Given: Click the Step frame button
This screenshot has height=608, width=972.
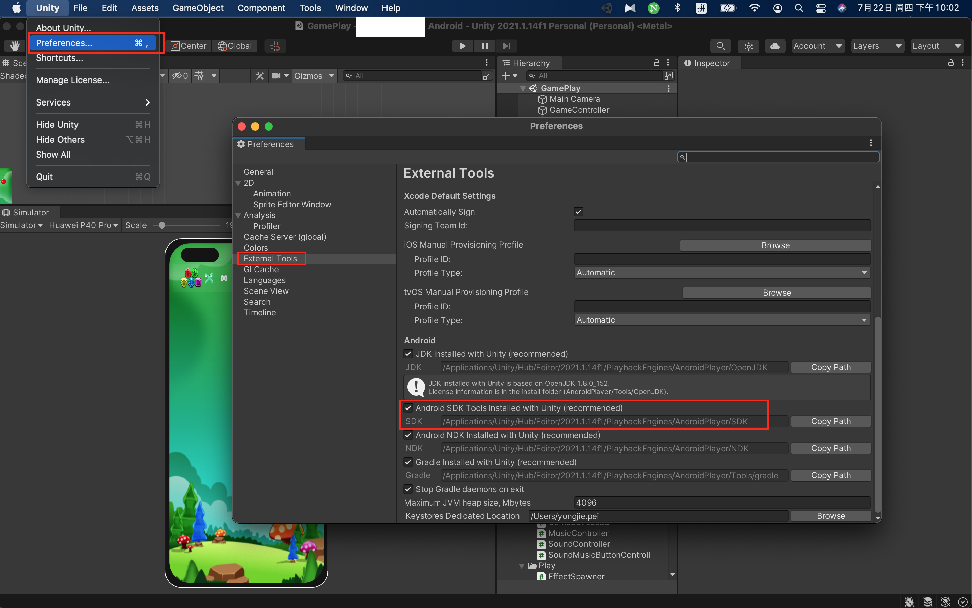Looking at the screenshot, I should point(506,46).
